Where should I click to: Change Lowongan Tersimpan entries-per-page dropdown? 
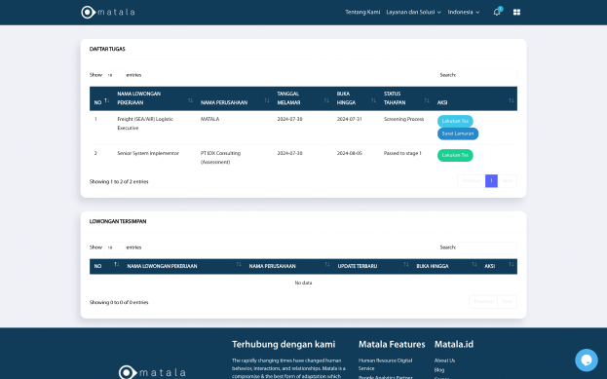point(114,247)
